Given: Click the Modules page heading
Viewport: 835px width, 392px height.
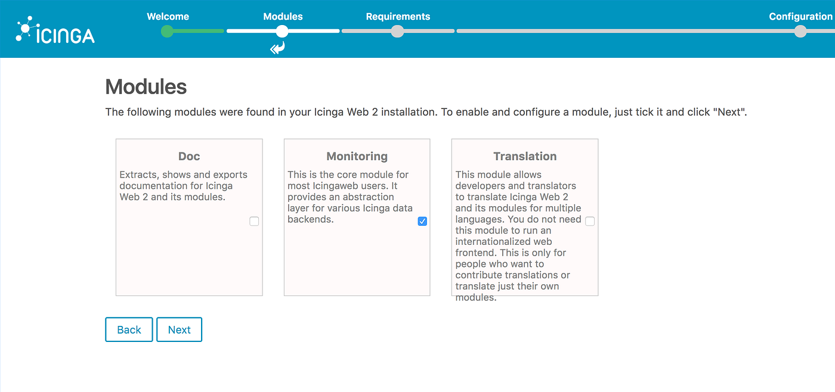Looking at the screenshot, I should [146, 86].
